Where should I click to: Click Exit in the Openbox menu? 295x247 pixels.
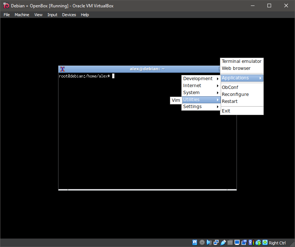[226, 111]
